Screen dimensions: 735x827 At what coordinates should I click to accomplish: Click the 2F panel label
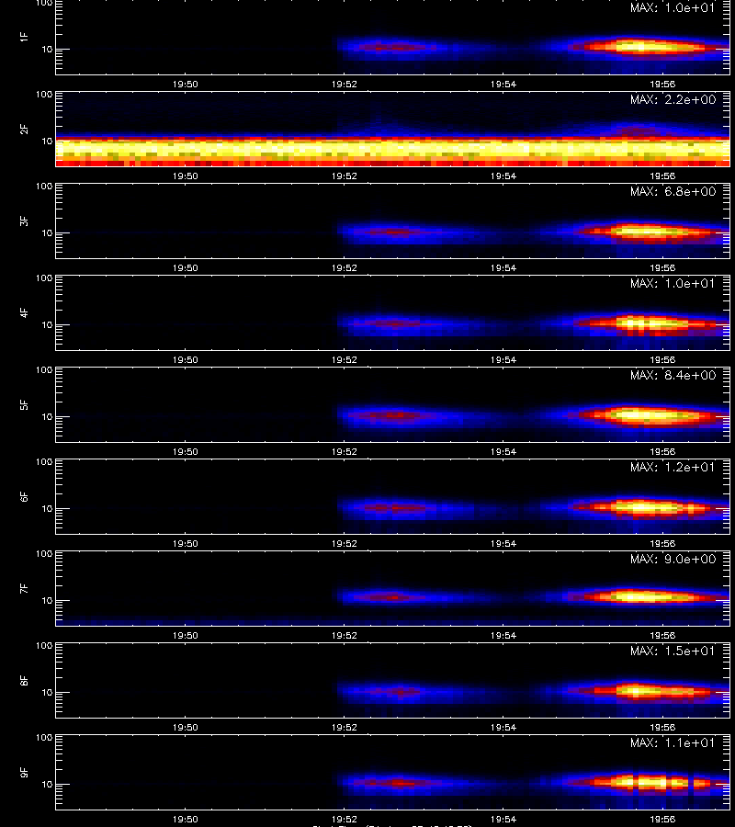tap(24, 129)
